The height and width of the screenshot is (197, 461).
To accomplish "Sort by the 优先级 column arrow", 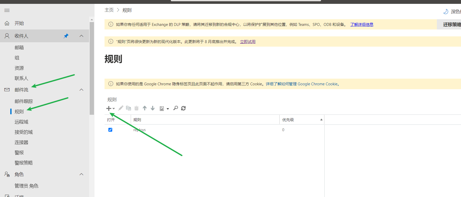I will (321, 120).
